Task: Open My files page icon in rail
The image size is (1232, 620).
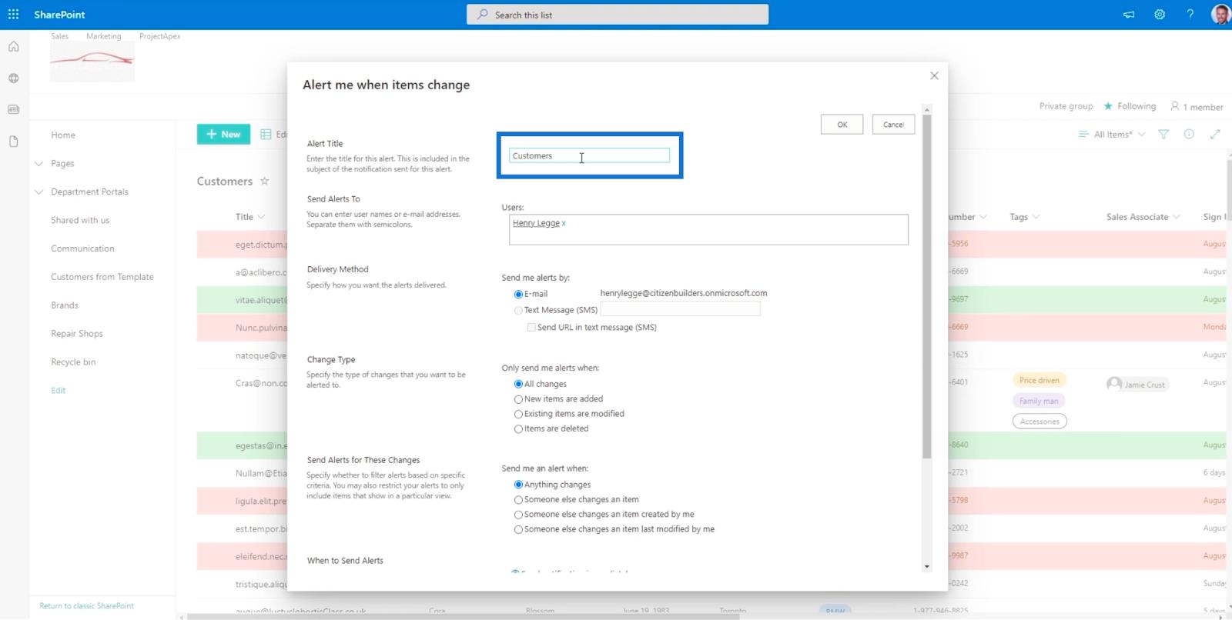Action: coord(13,142)
